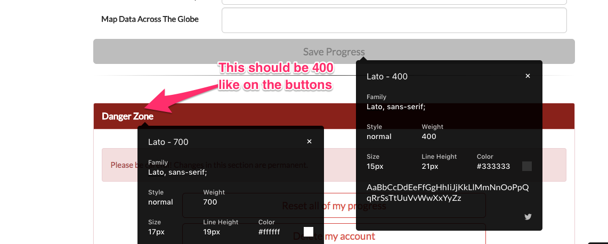Click the AaBbCcDd font sample text
The width and height of the screenshot is (608, 244).
(448, 193)
